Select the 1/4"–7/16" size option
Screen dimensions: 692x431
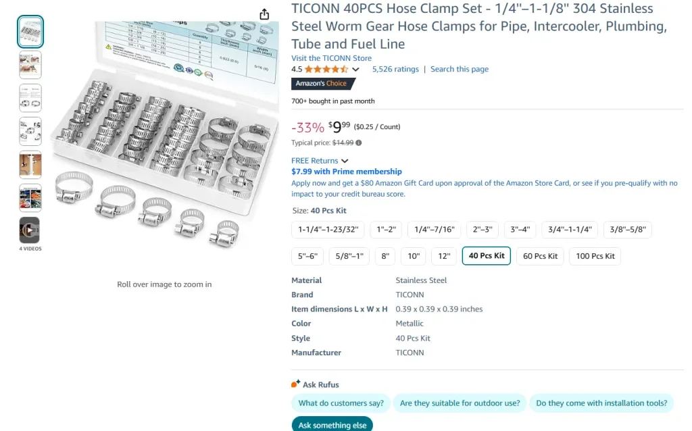435,230
